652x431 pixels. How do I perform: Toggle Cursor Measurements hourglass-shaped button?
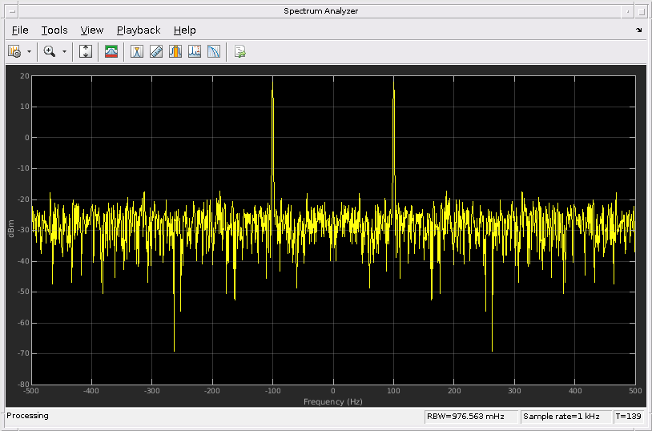point(137,51)
